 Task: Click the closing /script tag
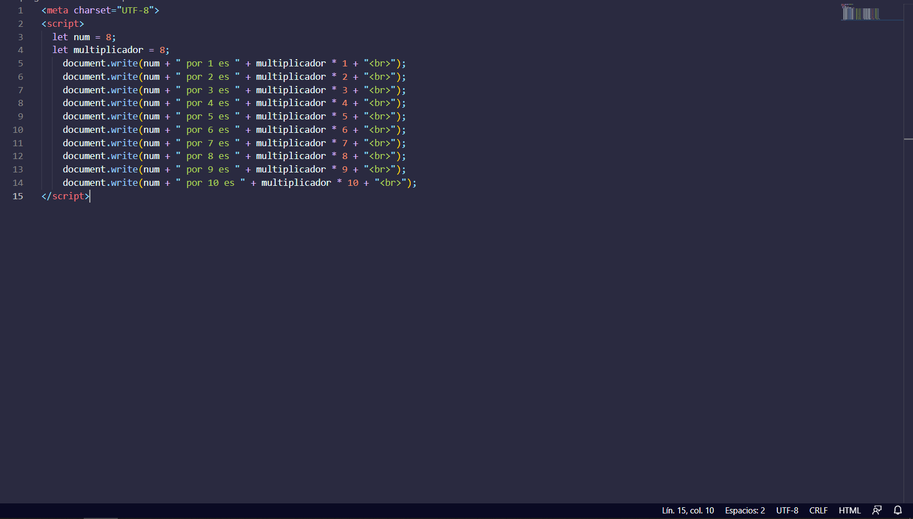coord(65,196)
